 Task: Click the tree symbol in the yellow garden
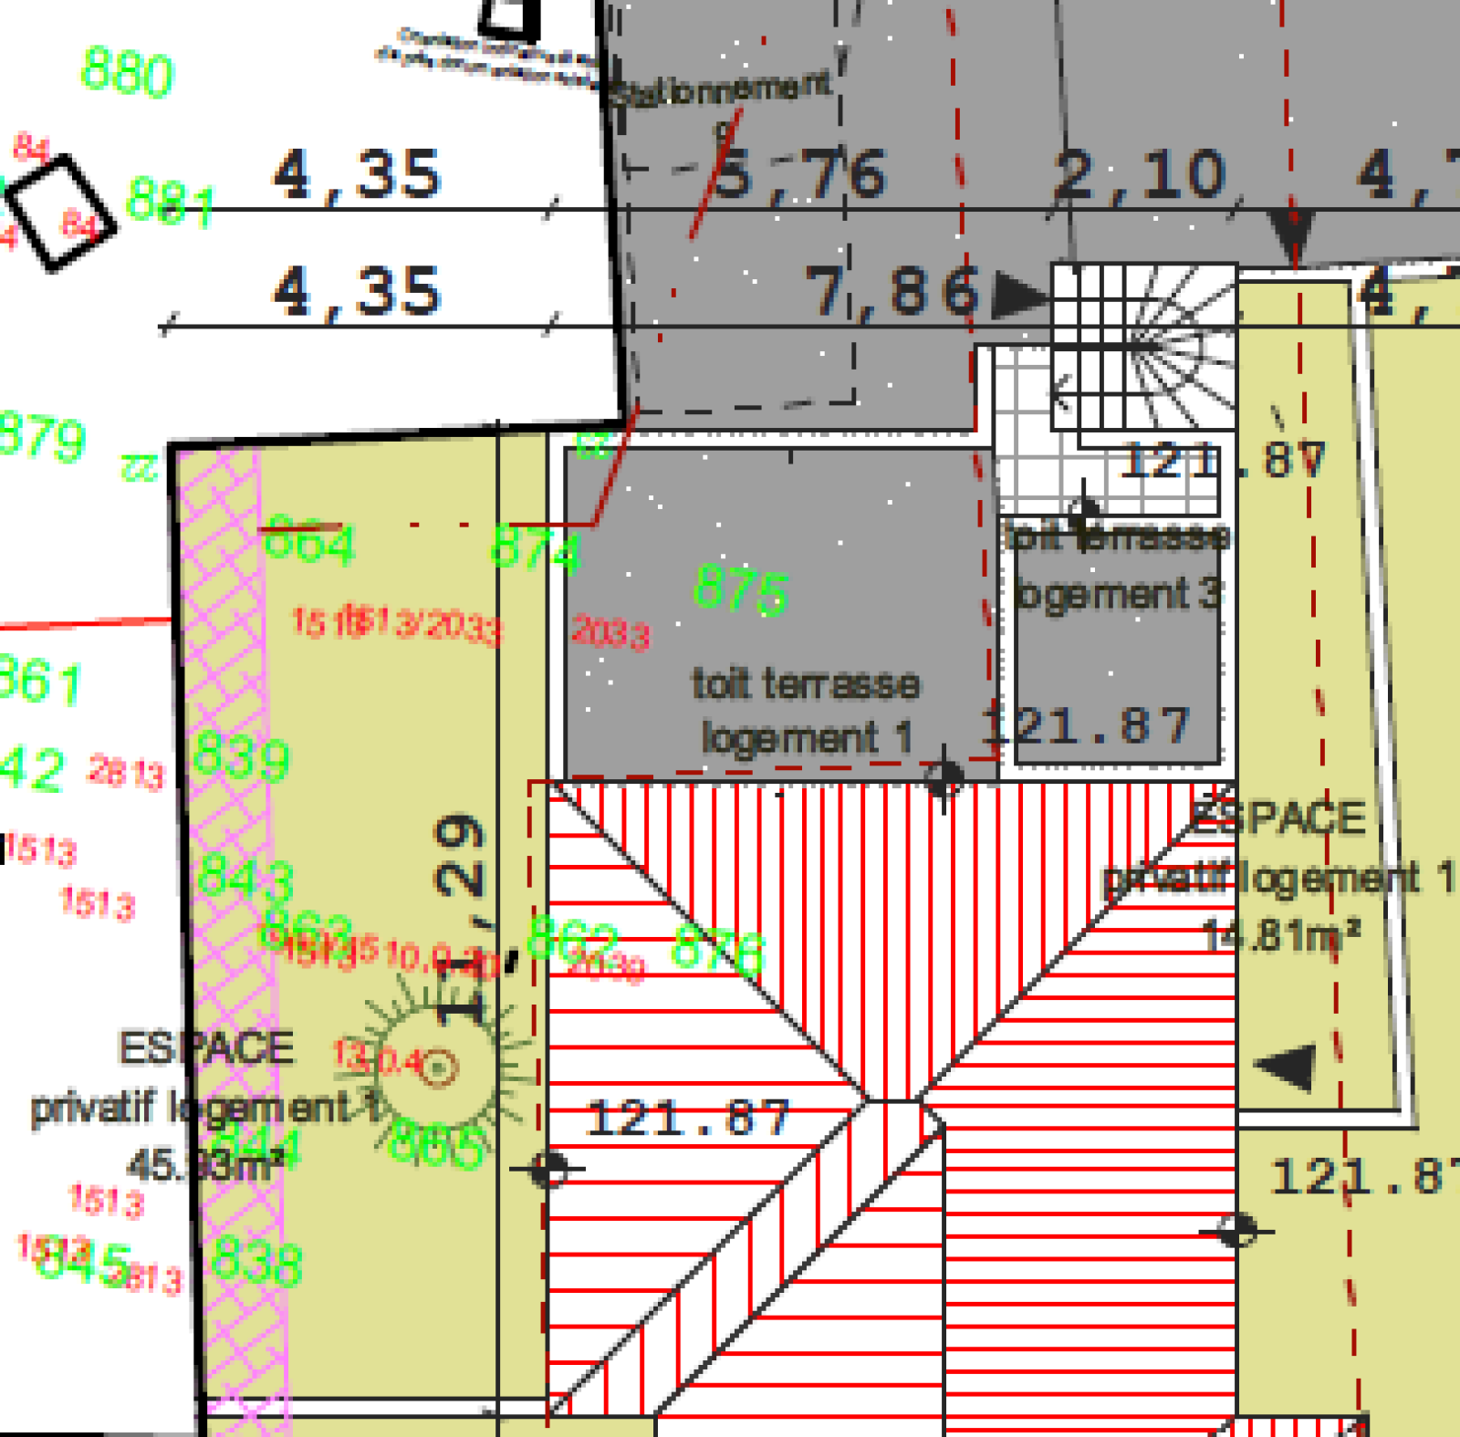point(438,1066)
